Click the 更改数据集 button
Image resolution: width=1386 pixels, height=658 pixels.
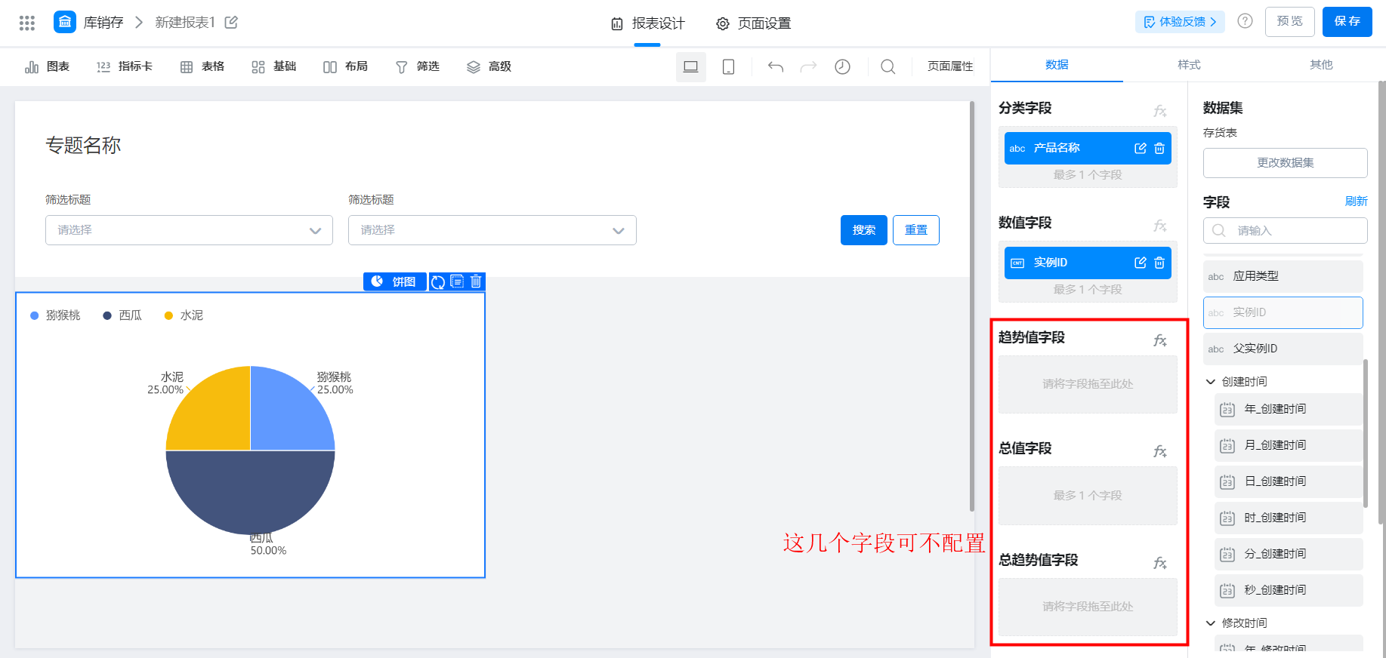pyautogui.click(x=1285, y=163)
